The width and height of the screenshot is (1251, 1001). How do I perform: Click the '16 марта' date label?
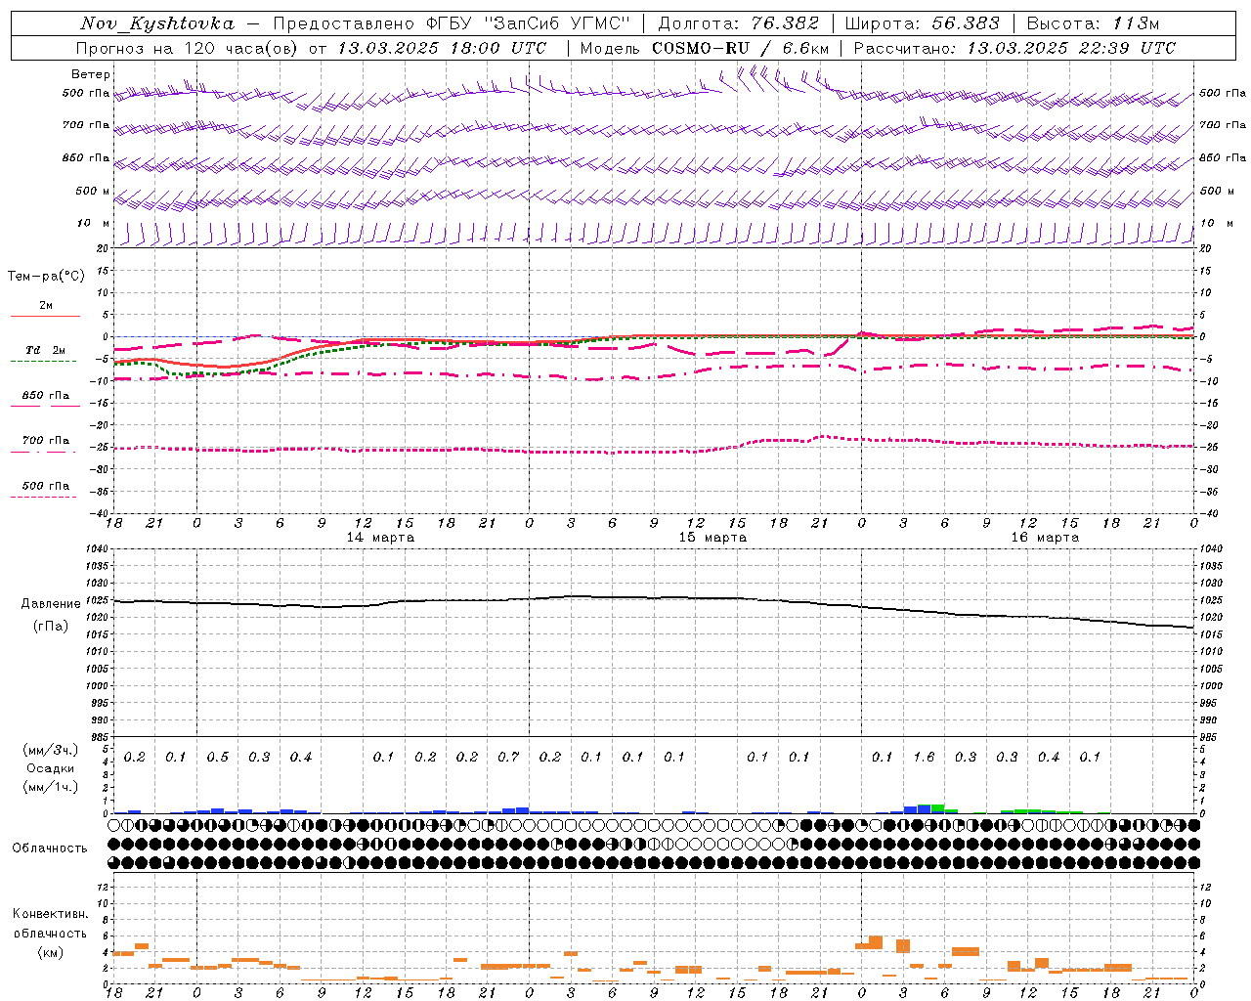[x=1045, y=538]
